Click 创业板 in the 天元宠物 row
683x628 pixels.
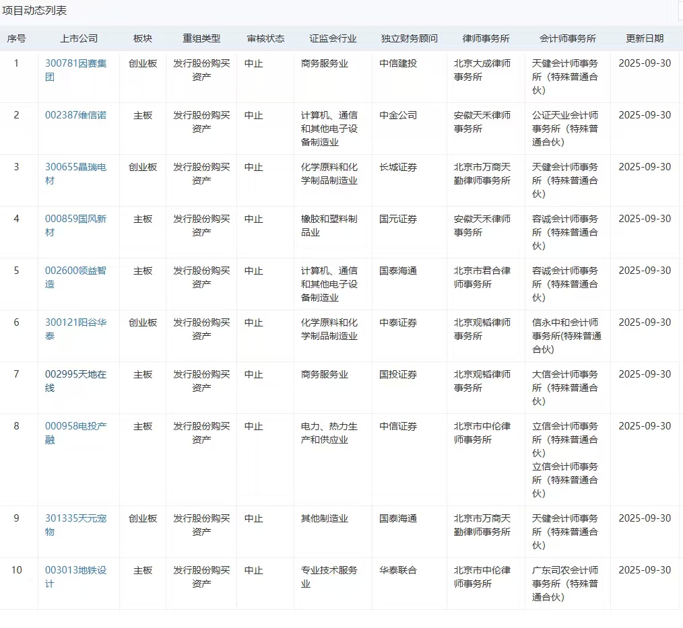(143, 518)
